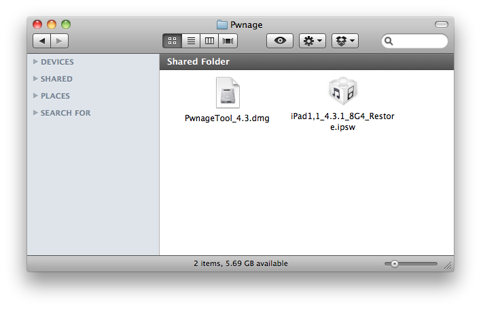This screenshot has height=309, width=481.
Task: Switch to column view mode
Action: click(209, 42)
